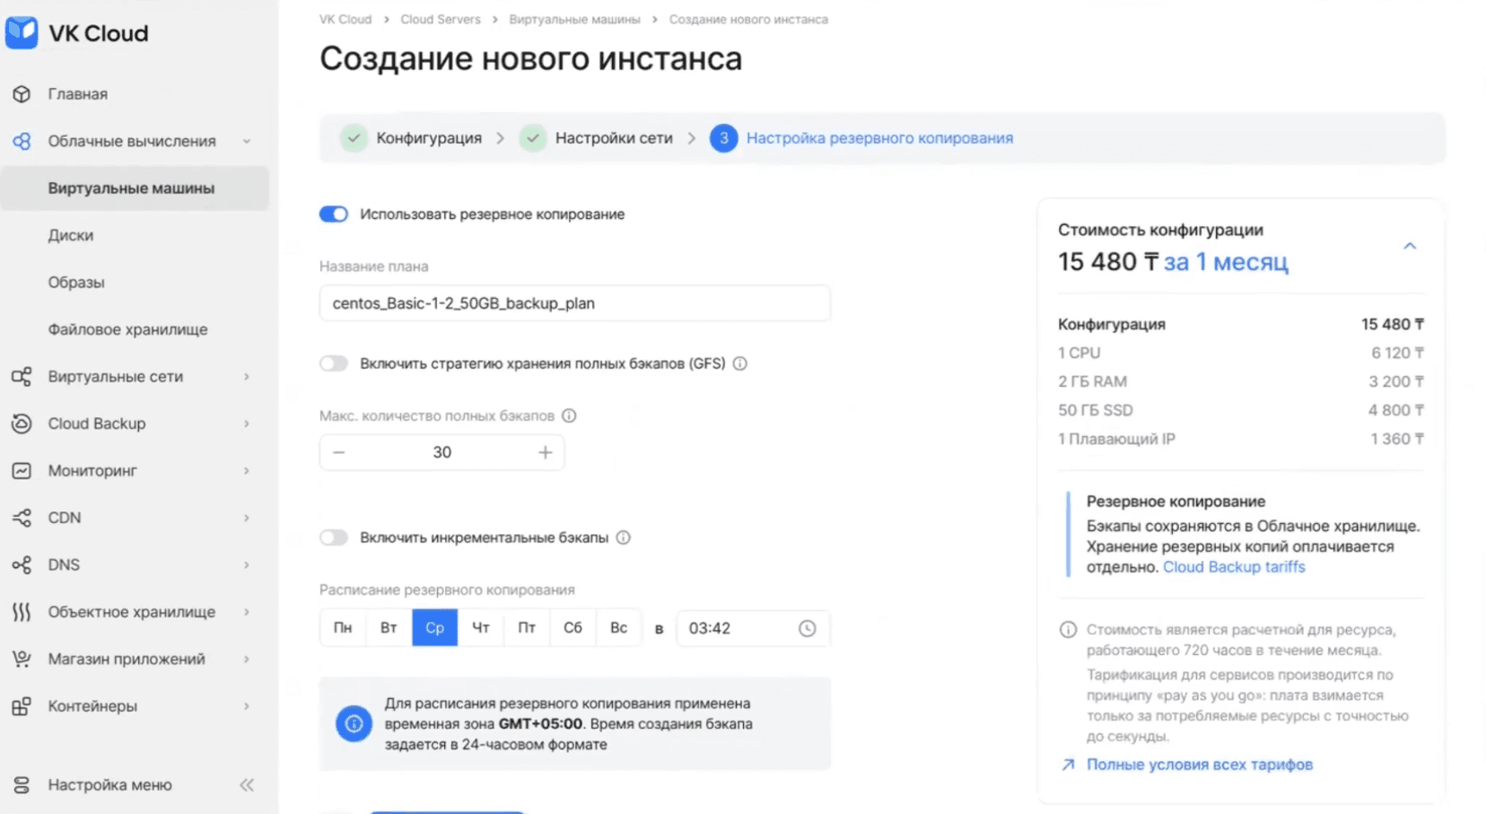Collapse Стоимость конфигурации panel chevron
This screenshot has width=1486, height=814.
click(1410, 246)
